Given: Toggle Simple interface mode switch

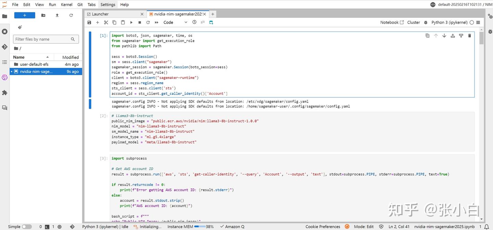Looking at the screenshot, I should coord(27,227).
